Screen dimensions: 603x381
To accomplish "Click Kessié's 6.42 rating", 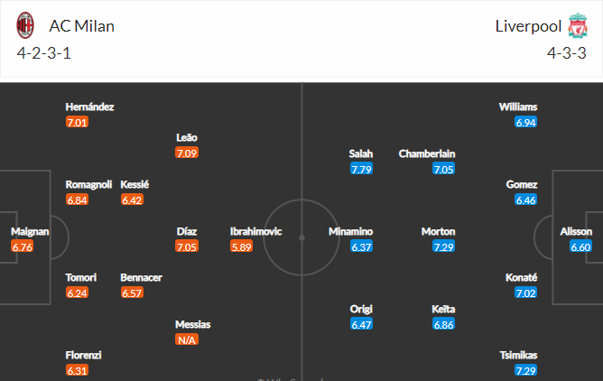I will tap(132, 200).
